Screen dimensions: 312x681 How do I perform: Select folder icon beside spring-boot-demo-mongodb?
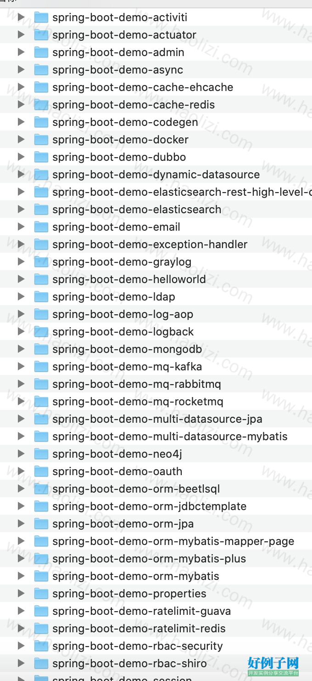click(x=41, y=349)
